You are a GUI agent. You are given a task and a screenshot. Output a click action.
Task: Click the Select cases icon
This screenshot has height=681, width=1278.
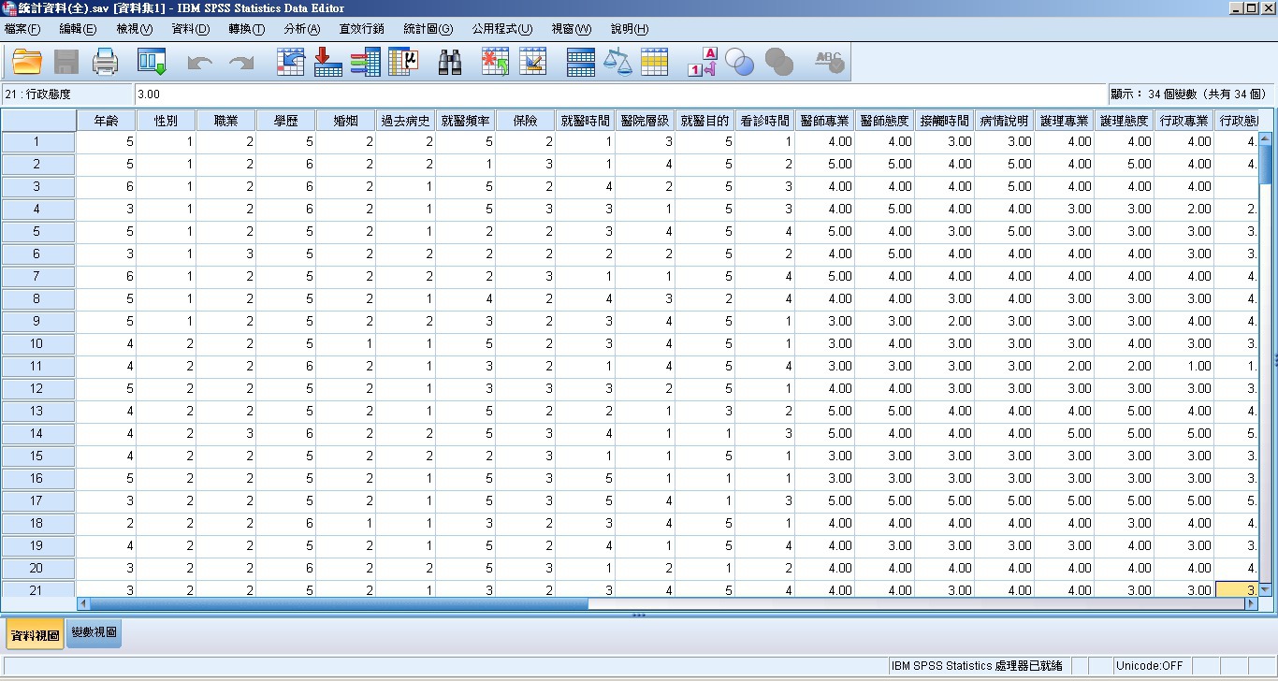654,63
